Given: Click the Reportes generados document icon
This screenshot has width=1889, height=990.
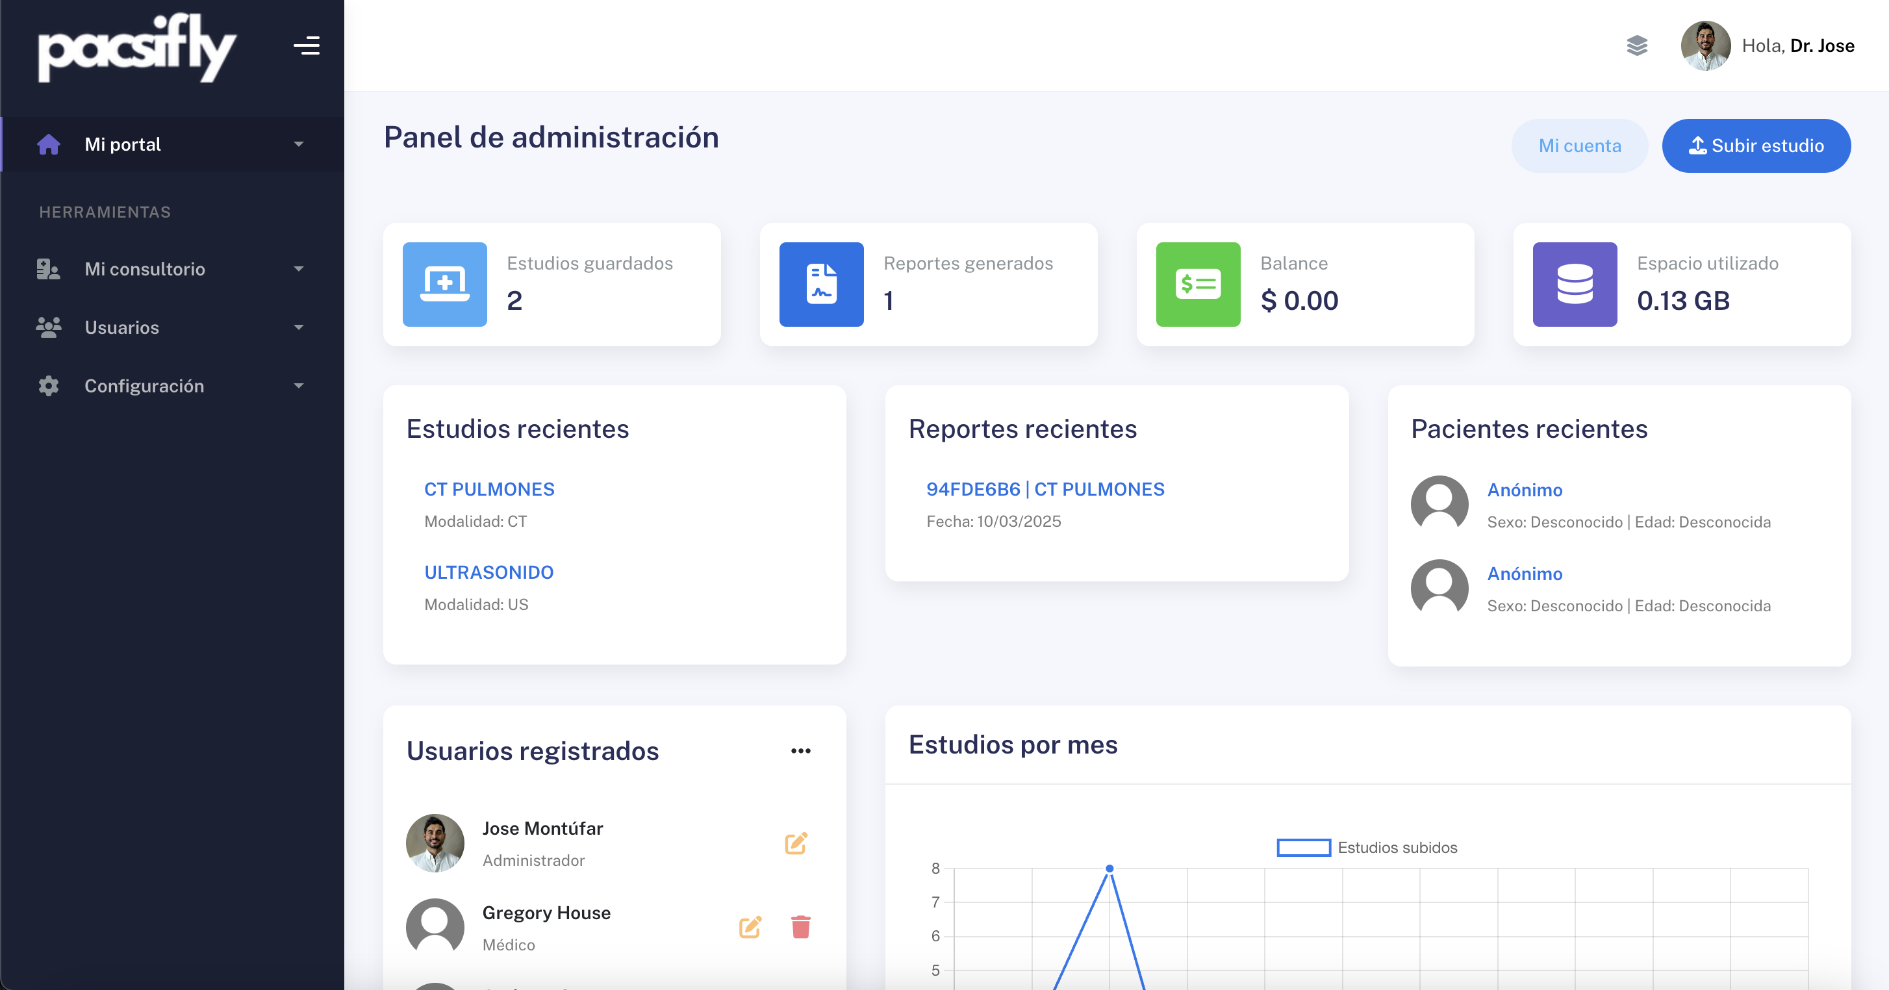Looking at the screenshot, I should click(x=821, y=285).
